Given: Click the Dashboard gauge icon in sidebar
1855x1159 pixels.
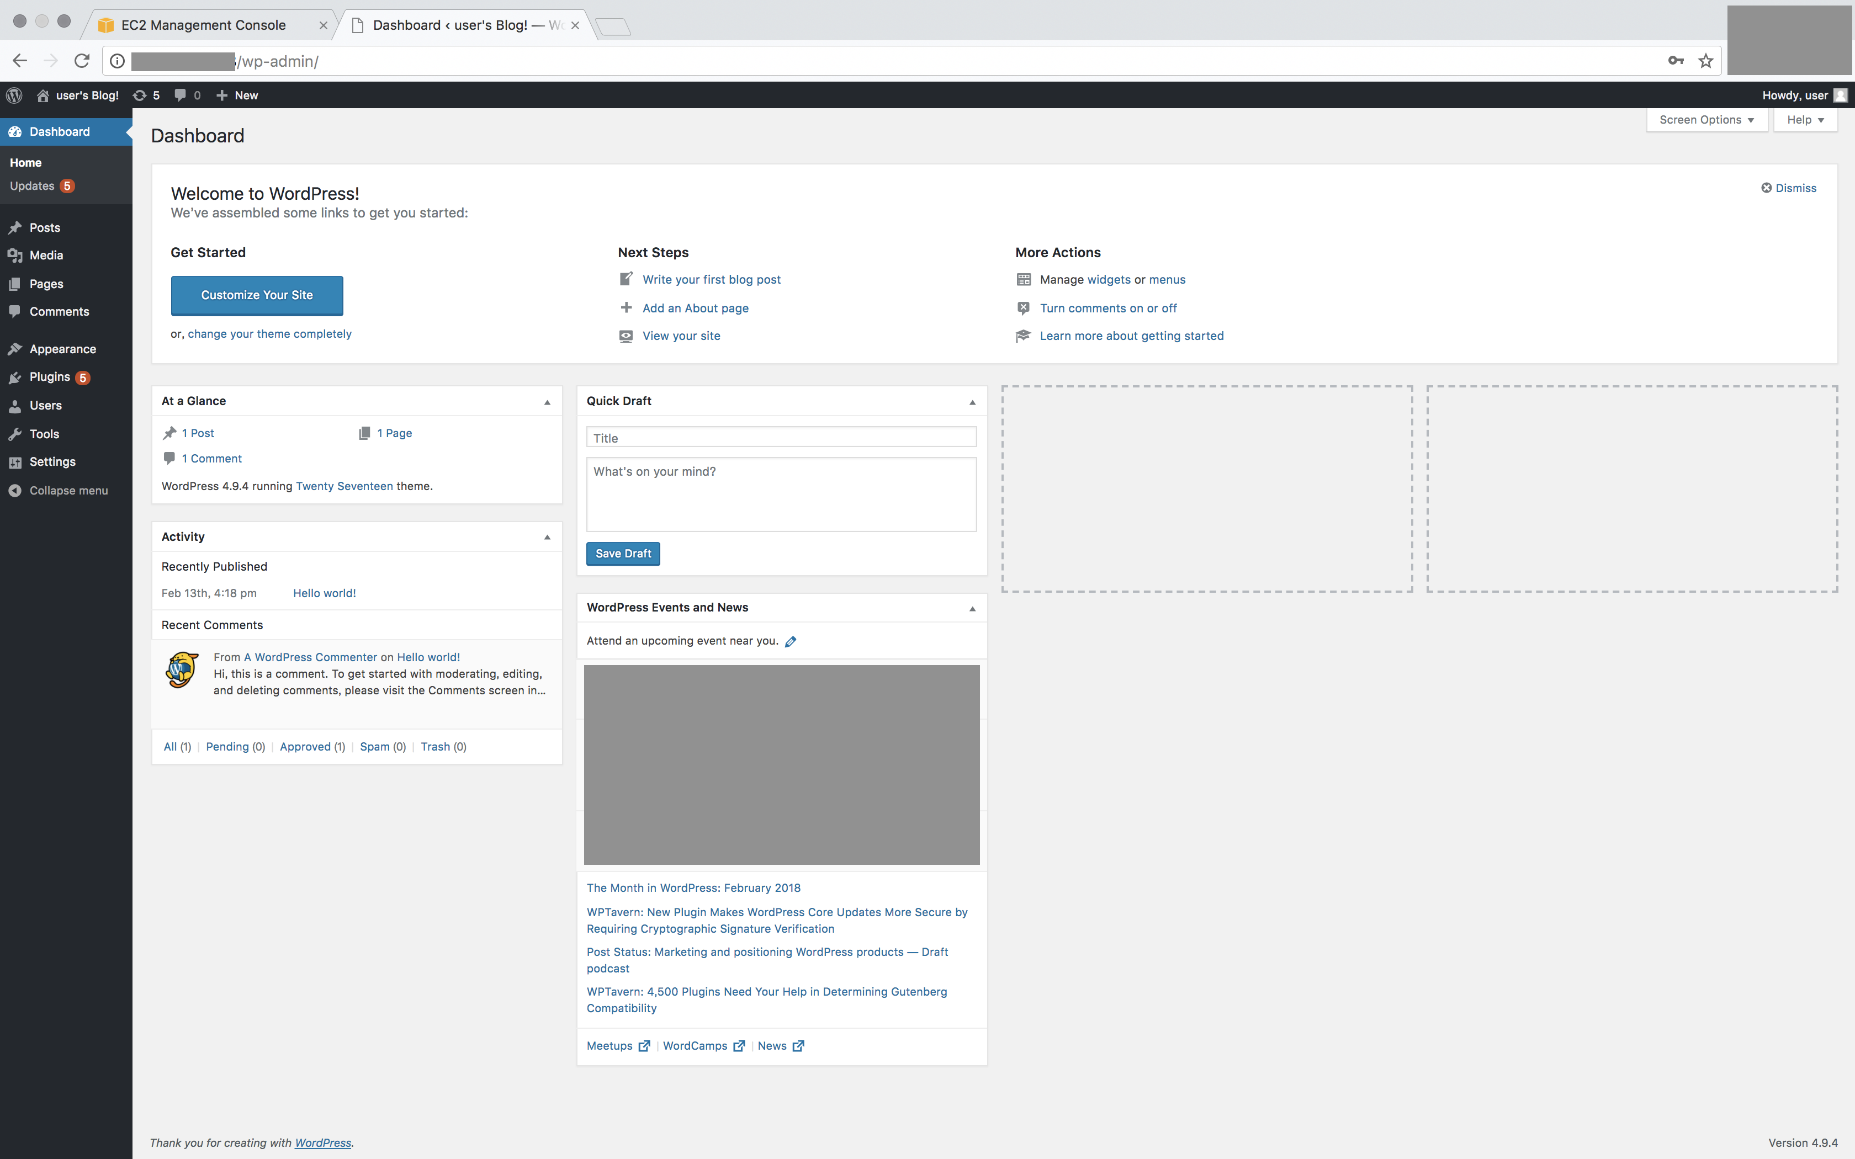Looking at the screenshot, I should (x=14, y=132).
